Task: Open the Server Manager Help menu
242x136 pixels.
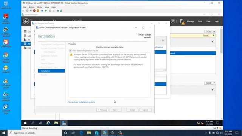Action: tap(217, 22)
